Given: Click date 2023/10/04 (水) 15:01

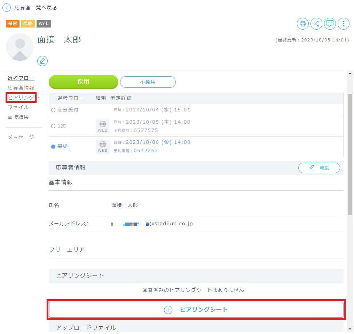Looking at the screenshot, I should (158, 110).
